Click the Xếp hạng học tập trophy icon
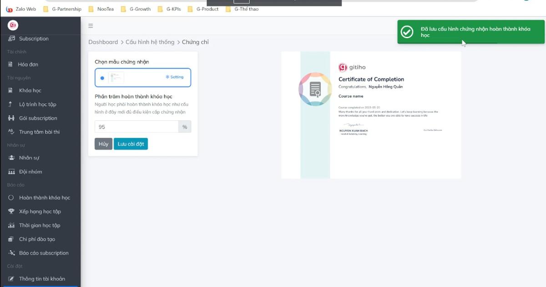The height and width of the screenshot is (287, 546). [x=11, y=211]
